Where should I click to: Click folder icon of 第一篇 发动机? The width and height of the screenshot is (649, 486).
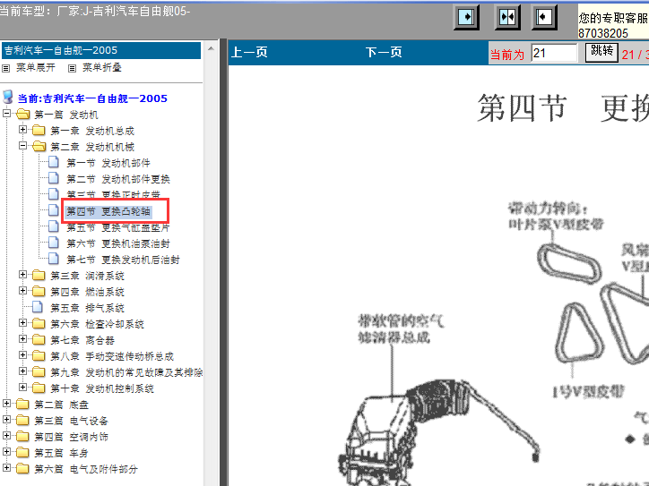pyautogui.click(x=22, y=114)
